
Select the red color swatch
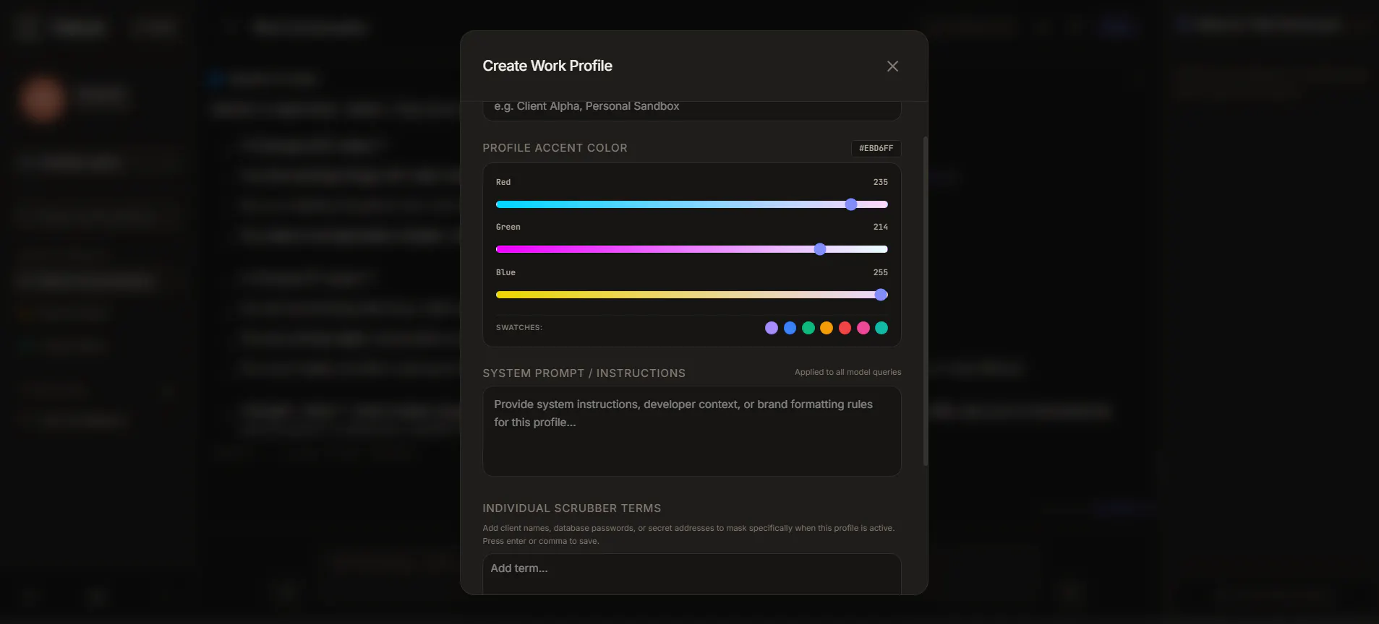(845, 328)
